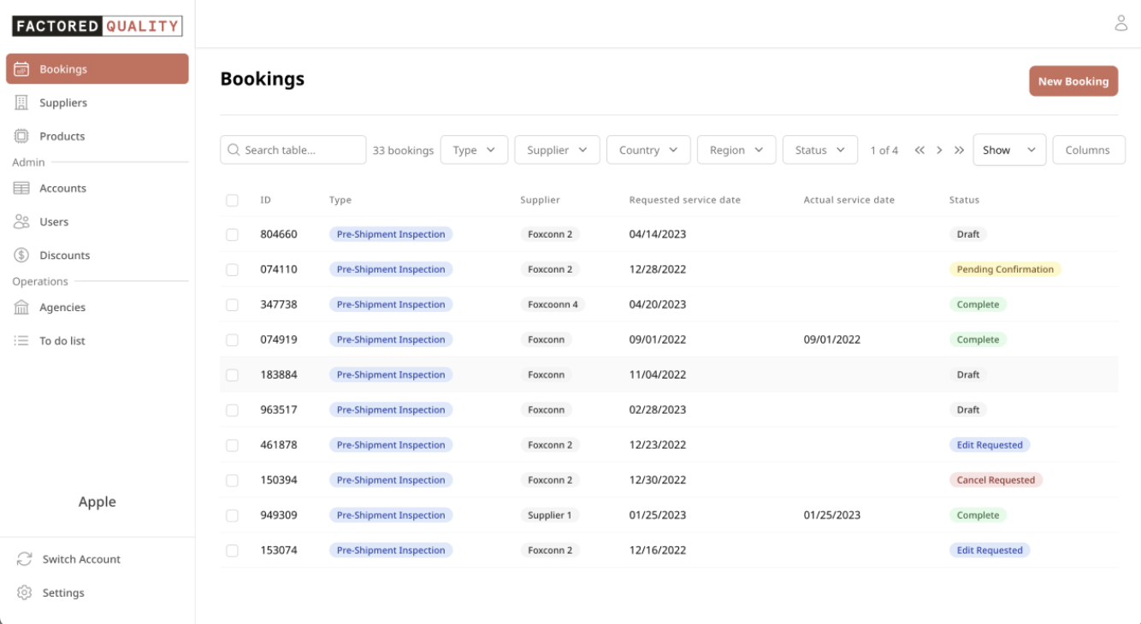Click the New Booking button
1141x624 pixels.
[x=1073, y=81]
